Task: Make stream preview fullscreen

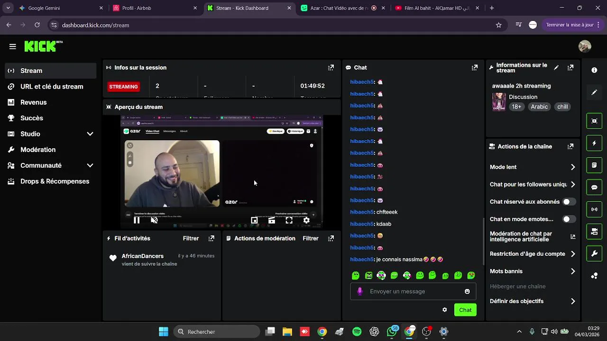Action: tap(289, 220)
